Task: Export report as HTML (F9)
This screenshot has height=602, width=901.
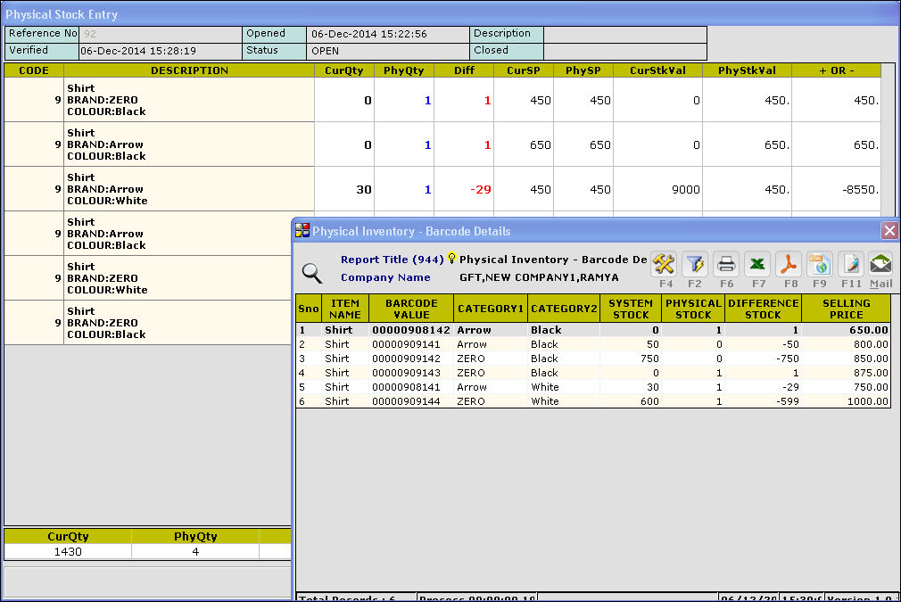Action: click(819, 264)
